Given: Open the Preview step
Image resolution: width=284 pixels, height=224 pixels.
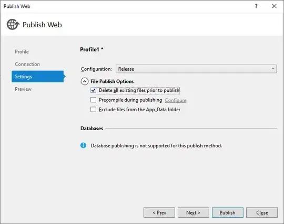Looking at the screenshot, I should click(x=23, y=89).
